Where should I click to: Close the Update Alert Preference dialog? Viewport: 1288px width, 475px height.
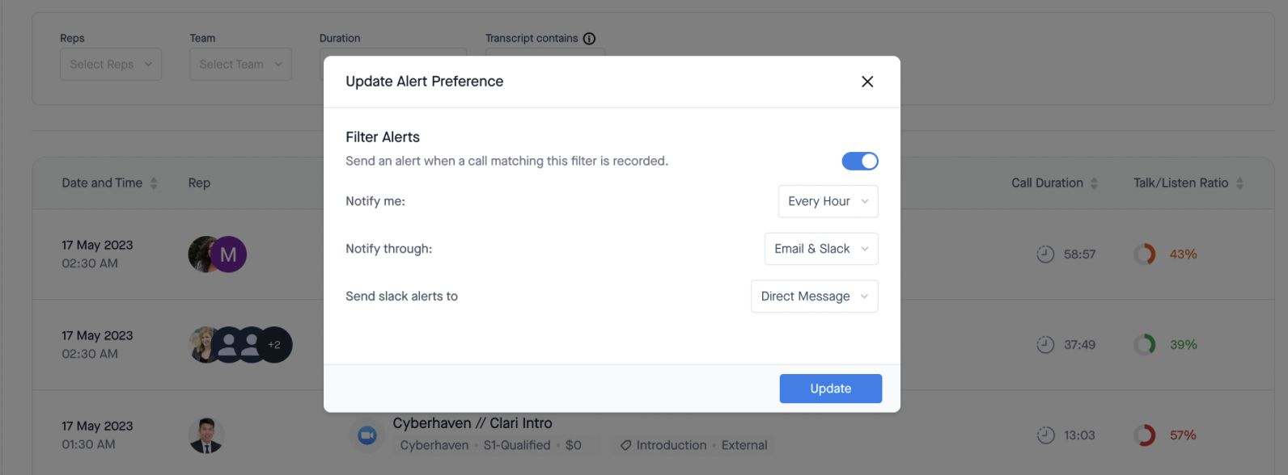[x=867, y=82]
